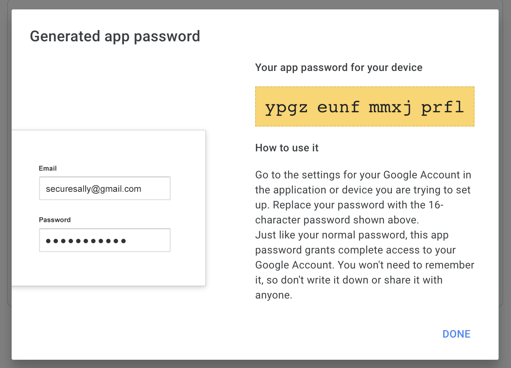This screenshot has width=511, height=368.
Task: Select the 'eunf' group of the app password
Action: pyautogui.click(x=338, y=107)
